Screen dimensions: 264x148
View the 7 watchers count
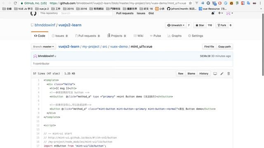(189, 25)
